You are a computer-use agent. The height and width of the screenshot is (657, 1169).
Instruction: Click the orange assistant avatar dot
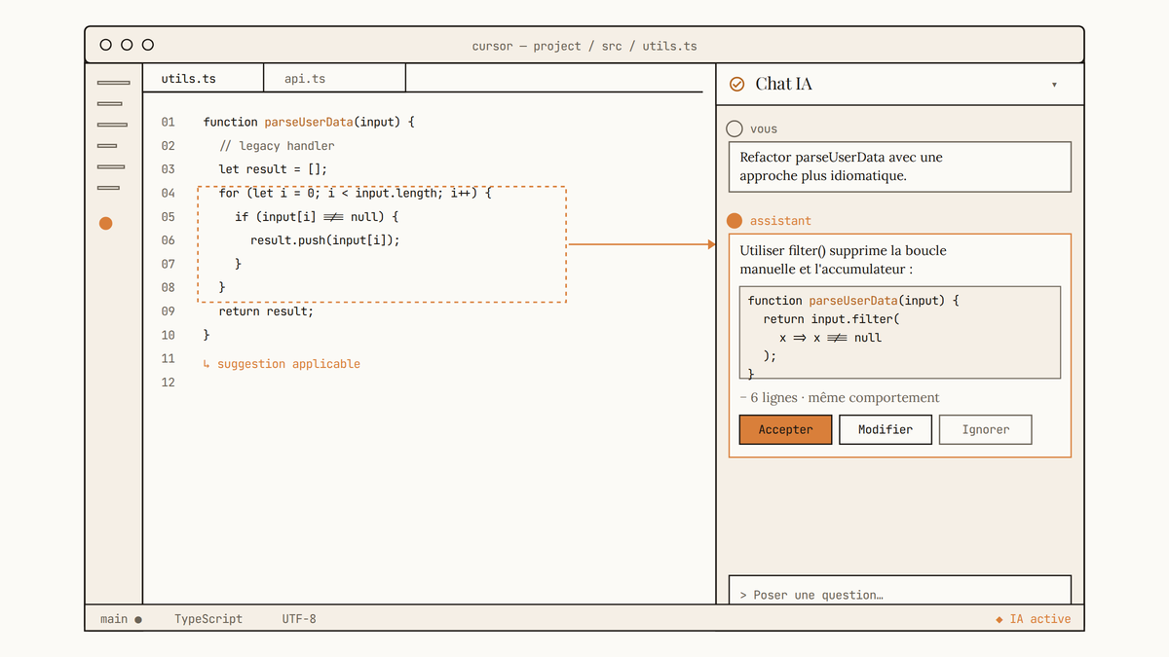735,221
